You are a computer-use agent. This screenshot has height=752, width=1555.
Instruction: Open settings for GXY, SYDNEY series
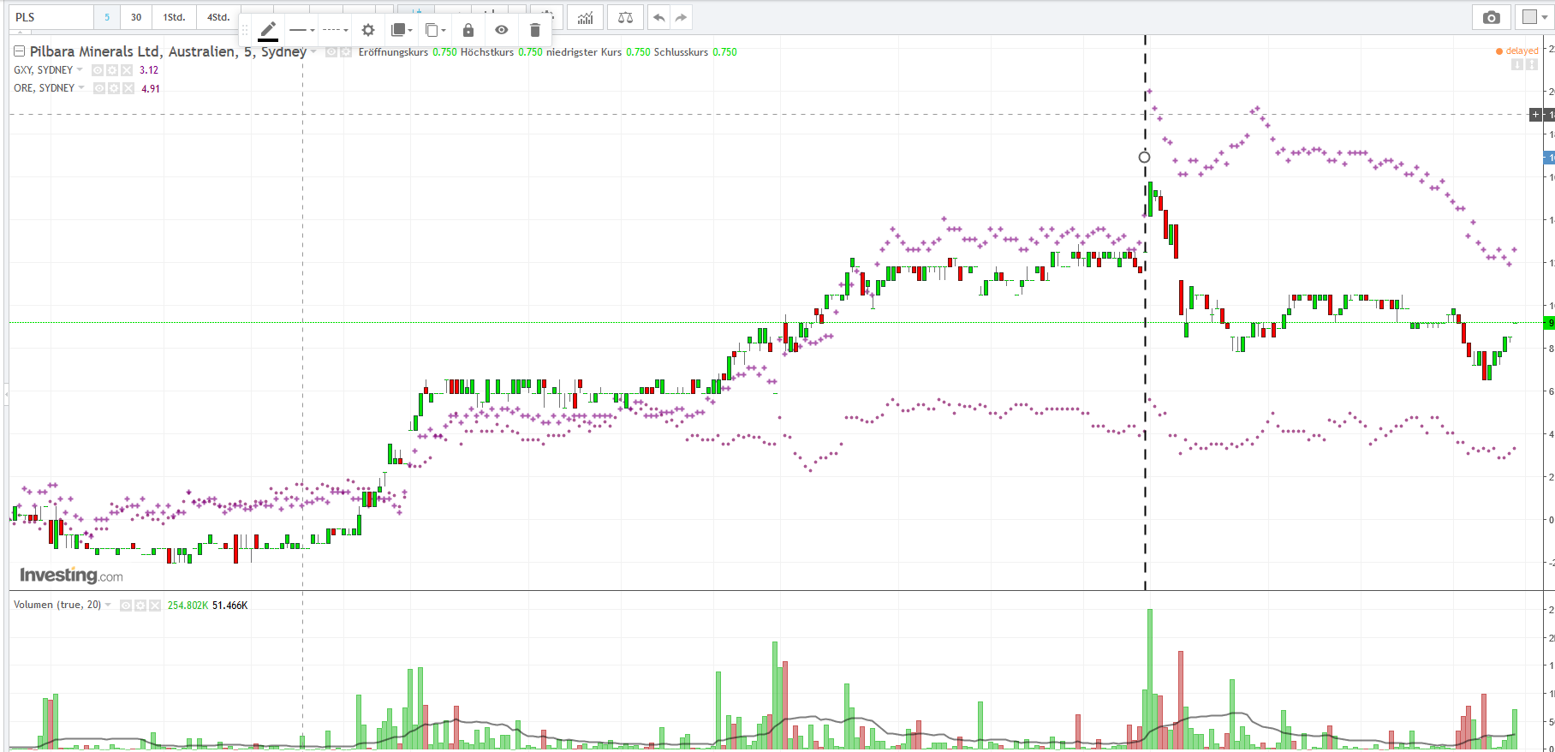coord(112,70)
